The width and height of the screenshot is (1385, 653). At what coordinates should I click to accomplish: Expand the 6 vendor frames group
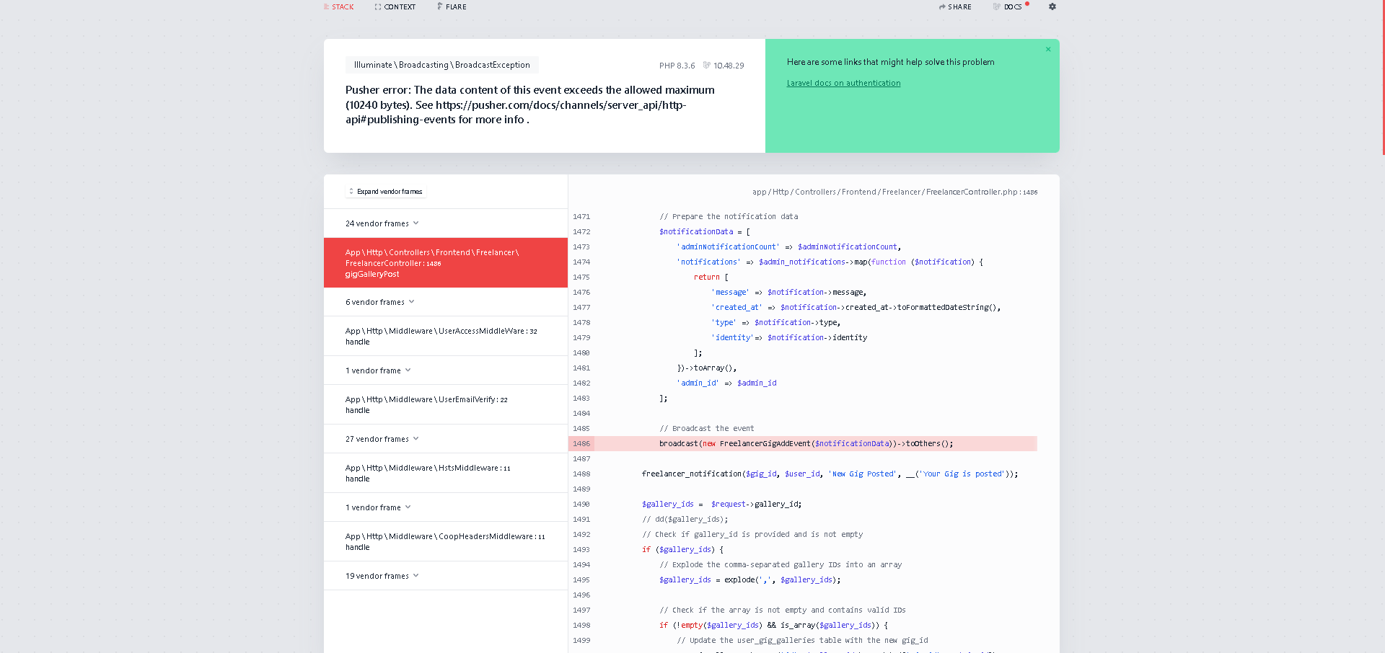[379, 302]
